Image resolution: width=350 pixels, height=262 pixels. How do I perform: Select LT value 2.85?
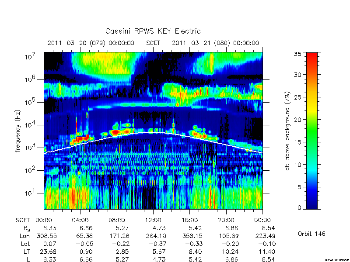pyautogui.click(x=122, y=252)
